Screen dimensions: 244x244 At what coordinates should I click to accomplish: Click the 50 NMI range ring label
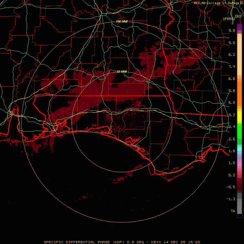tap(122, 72)
